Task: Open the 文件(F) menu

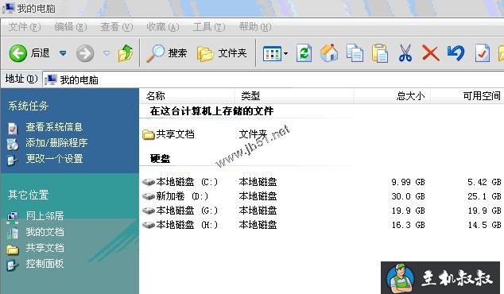Action: tap(25, 27)
